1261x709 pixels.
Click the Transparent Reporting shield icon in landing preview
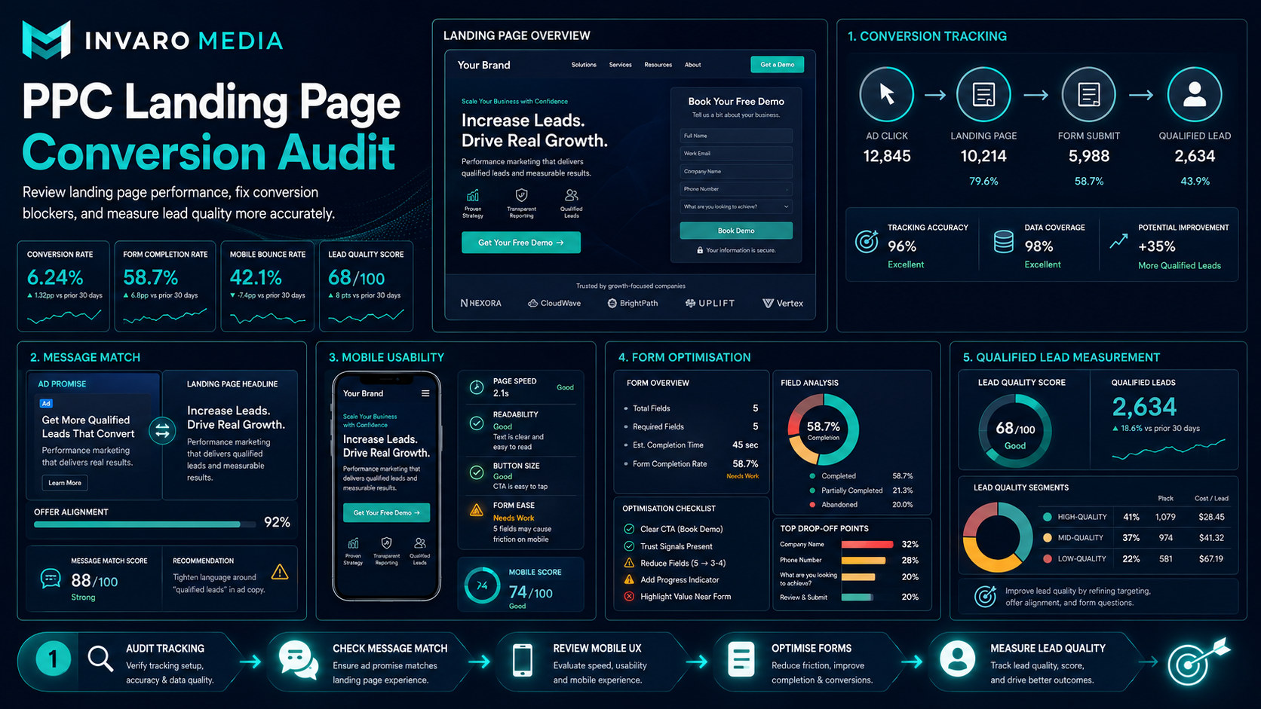pos(521,196)
